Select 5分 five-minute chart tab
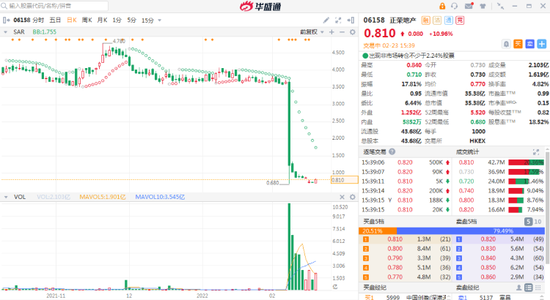This screenshot has width=550, height=300. click(x=131, y=20)
